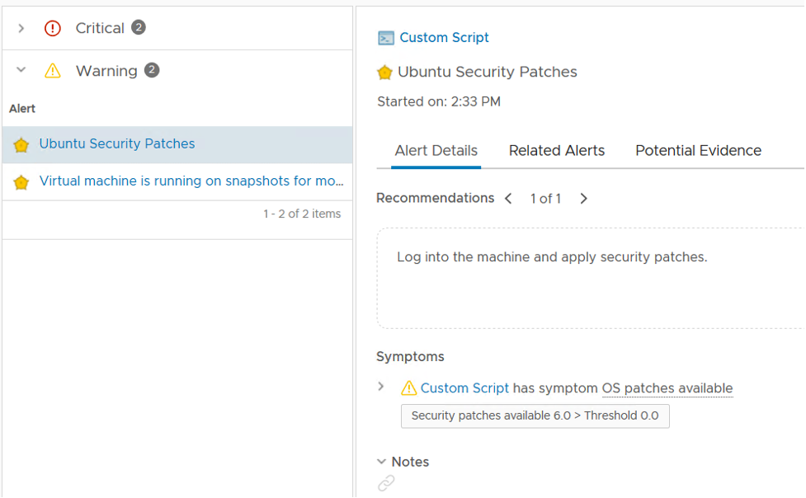Click the star icon in alert title header
This screenshot has height=498, width=806.
click(x=384, y=73)
